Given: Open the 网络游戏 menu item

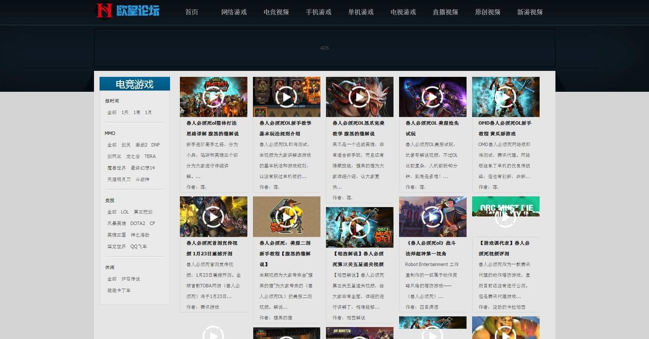Looking at the screenshot, I should [x=234, y=12].
